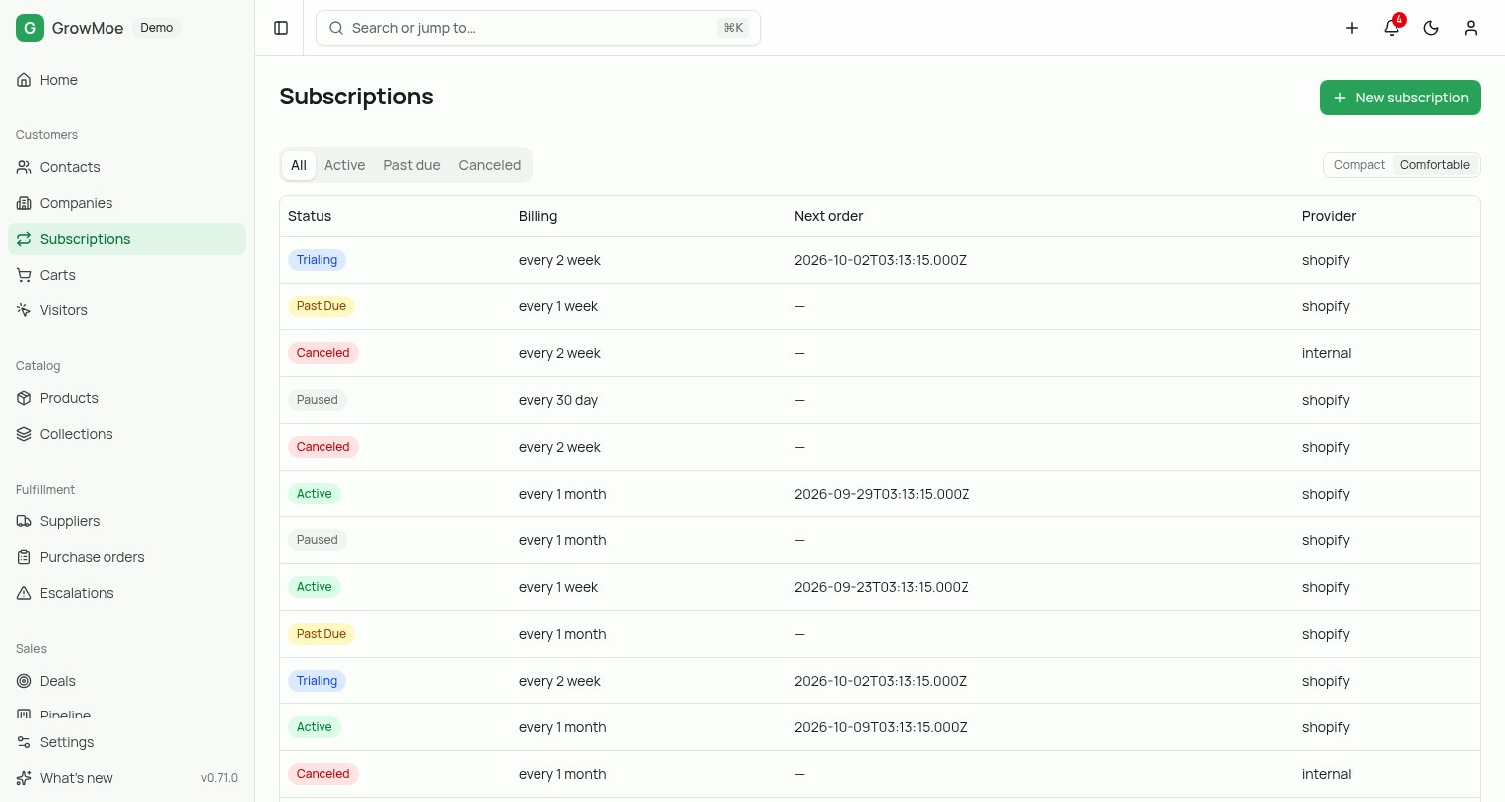Toggle the sidebar panel icon
Image resolution: width=1505 pixels, height=802 pixels.
[281, 28]
